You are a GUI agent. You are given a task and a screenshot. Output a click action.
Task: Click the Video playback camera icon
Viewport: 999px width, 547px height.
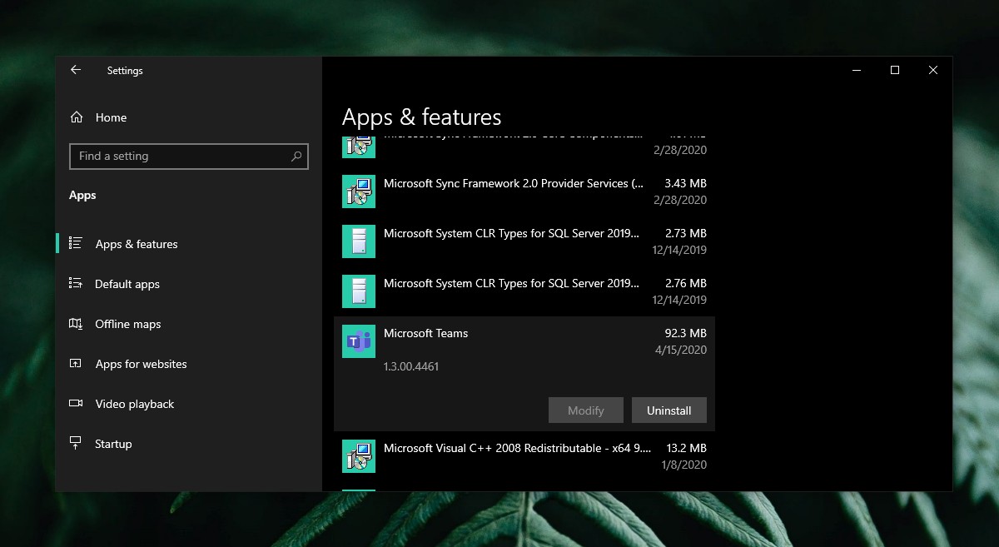point(76,404)
